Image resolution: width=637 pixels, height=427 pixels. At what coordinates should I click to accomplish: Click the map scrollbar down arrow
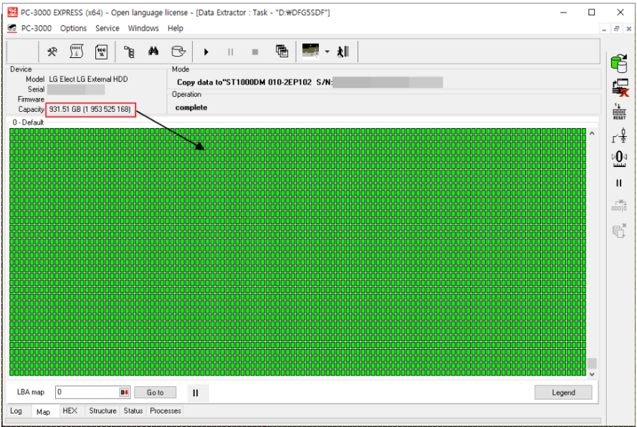[592, 374]
